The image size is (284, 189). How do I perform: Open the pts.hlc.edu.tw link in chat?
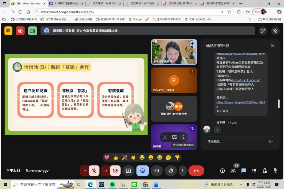coord(246,80)
